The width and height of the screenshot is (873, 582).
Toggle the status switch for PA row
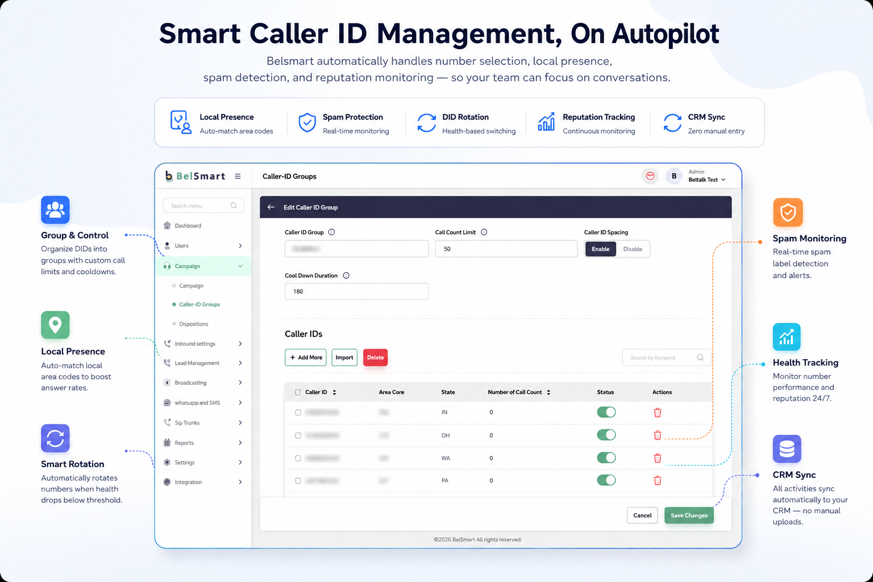pos(606,480)
